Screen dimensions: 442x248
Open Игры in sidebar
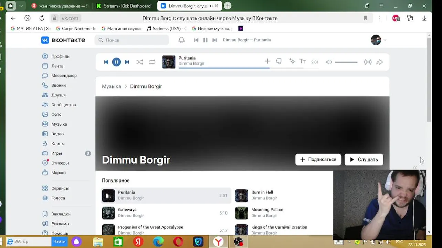(x=56, y=153)
